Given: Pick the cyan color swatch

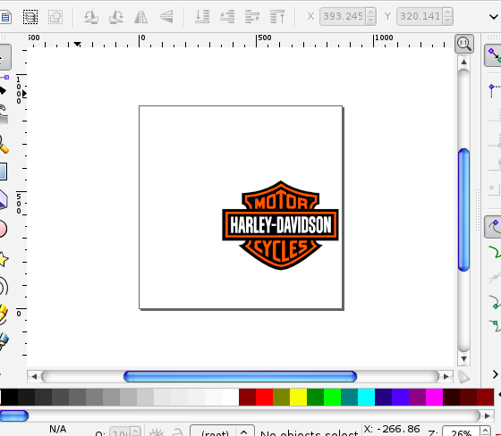Looking at the screenshot, I should [366, 397].
